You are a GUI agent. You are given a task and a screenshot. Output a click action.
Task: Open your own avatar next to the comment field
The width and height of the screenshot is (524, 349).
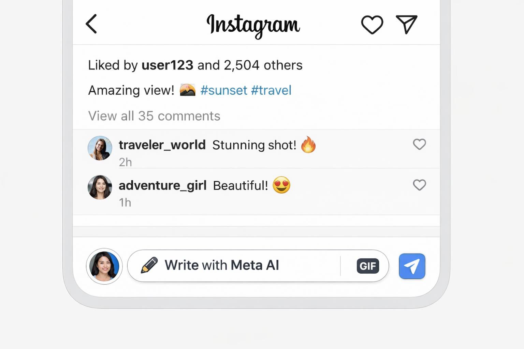tap(104, 266)
